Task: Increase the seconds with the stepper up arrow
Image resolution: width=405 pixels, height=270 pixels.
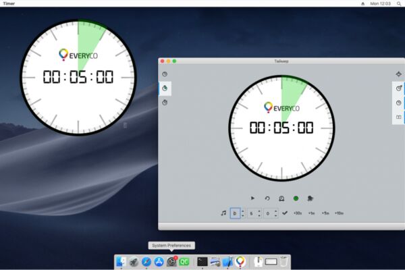Action: [276, 211]
